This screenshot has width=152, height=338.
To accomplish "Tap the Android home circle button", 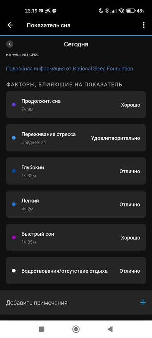I will [x=76, y=329].
